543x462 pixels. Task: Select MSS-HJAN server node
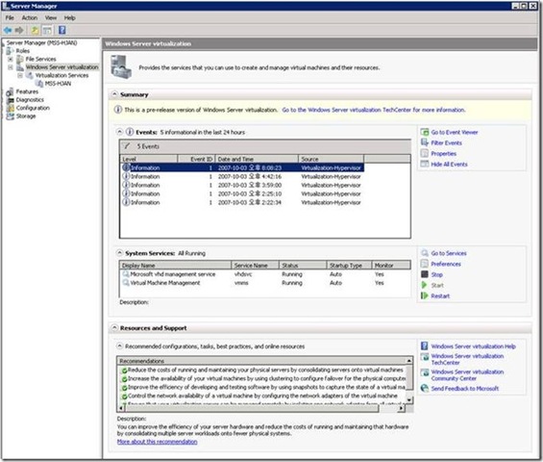point(58,84)
